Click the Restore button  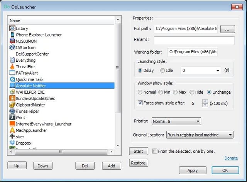[x=139, y=163]
